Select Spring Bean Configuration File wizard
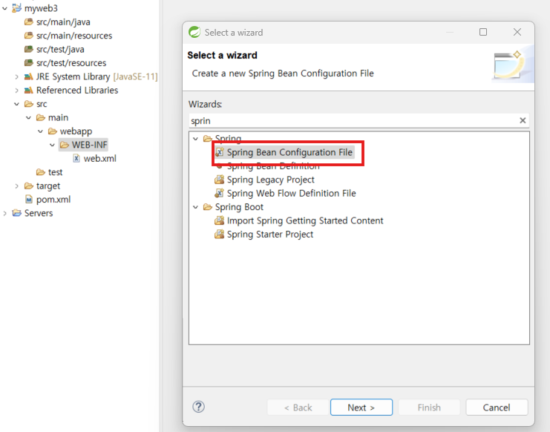The width and height of the screenshot is (550, 432). point(289,152)
